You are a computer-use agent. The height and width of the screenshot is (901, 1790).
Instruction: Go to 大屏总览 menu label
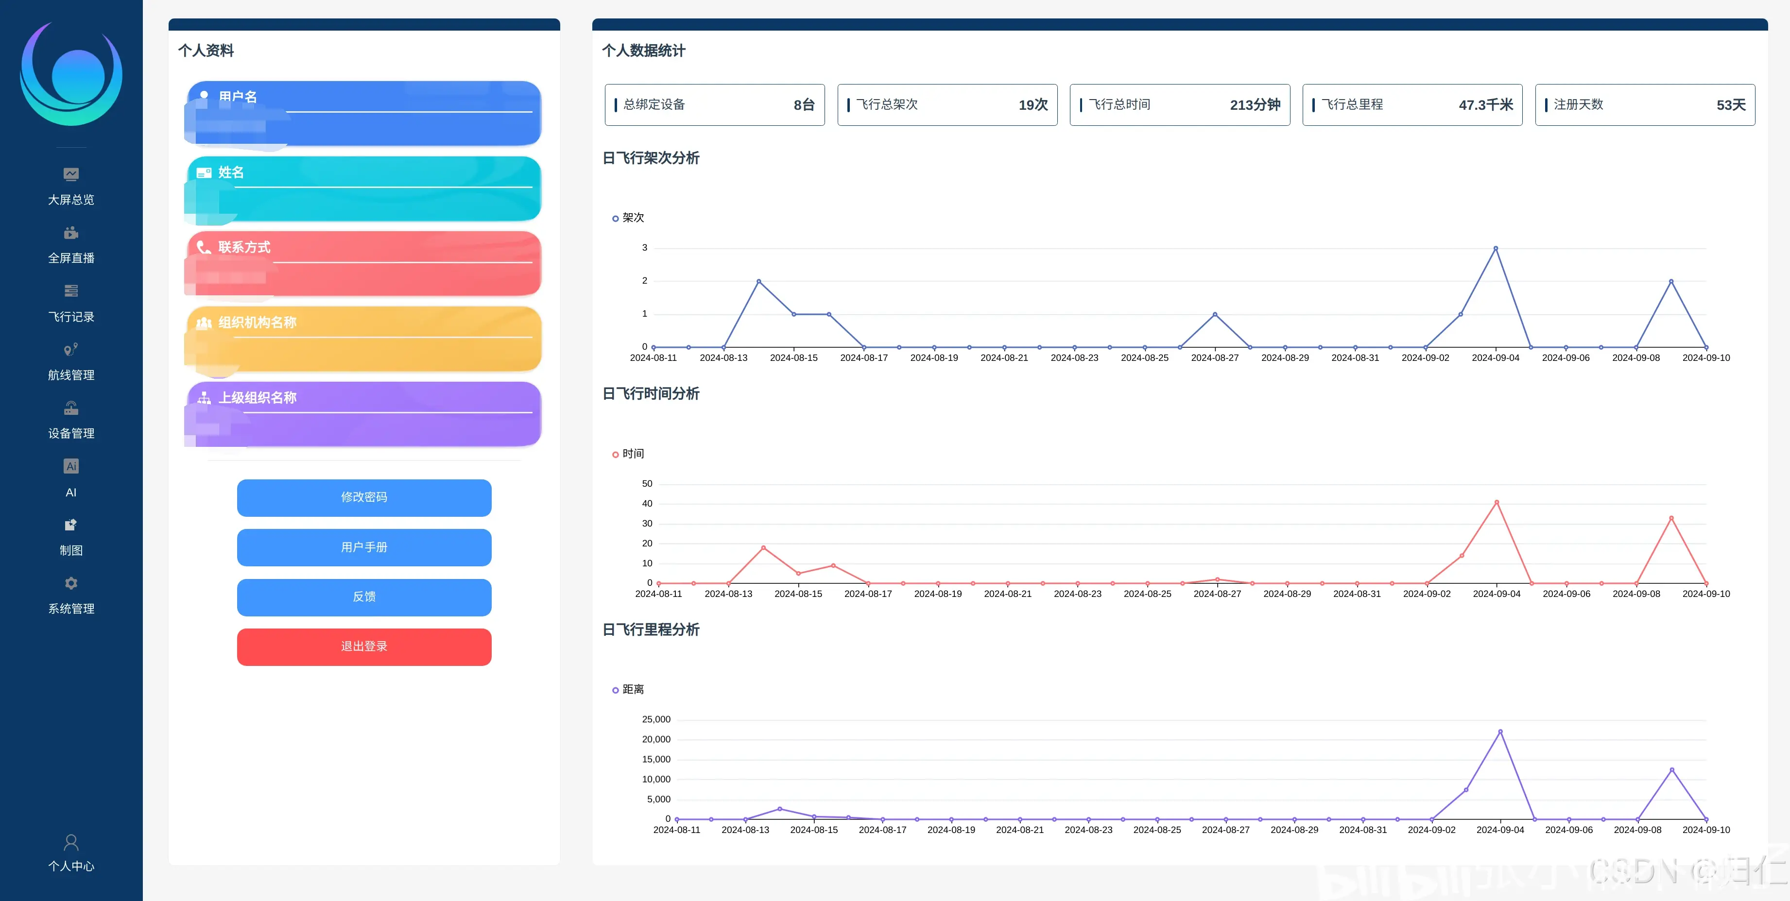[x=71, y=199]
